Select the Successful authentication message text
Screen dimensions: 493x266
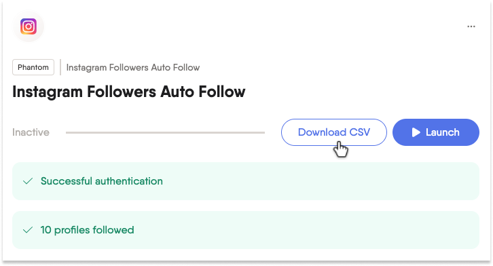(x=102, y=181)
